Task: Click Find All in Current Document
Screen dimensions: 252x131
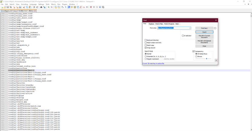Action: pyautogui.click(x=204, y=37)
